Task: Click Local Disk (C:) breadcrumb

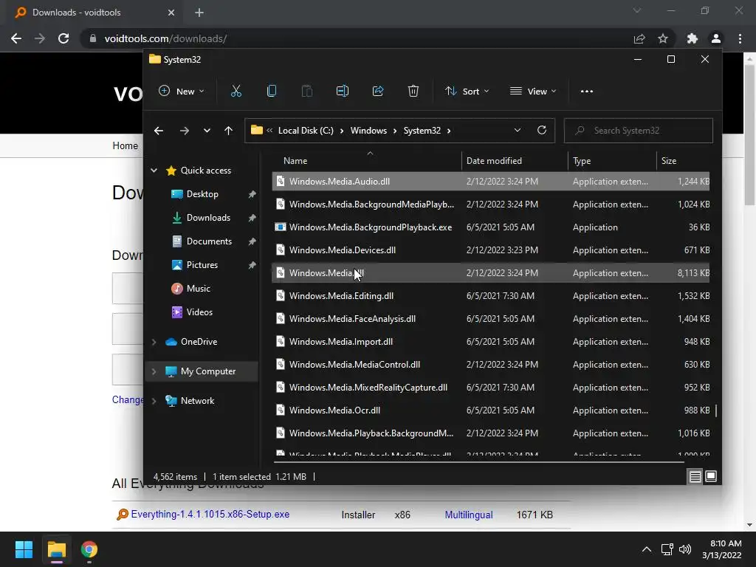Action: click(x=306, y=131)
